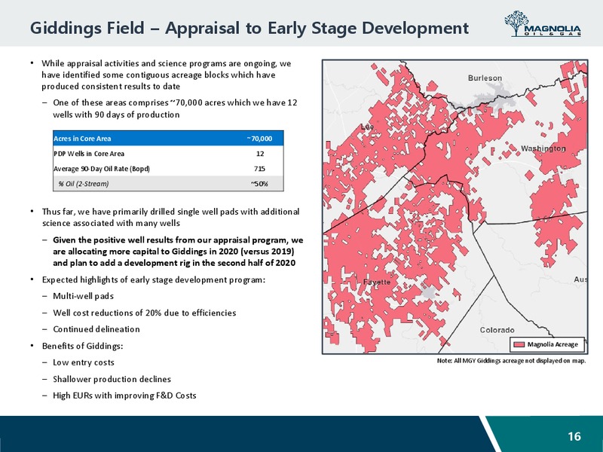603x452 pixels.
Task: Click the sub-bullet 'One of these areas comprises'
Action: 175,108
